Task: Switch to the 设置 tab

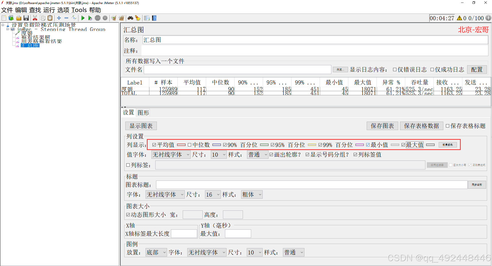Action: pos(128,112)
